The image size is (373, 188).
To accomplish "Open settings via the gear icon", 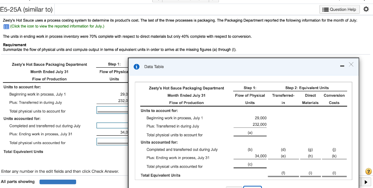I will pyautogui.click(x=366, y=9).
